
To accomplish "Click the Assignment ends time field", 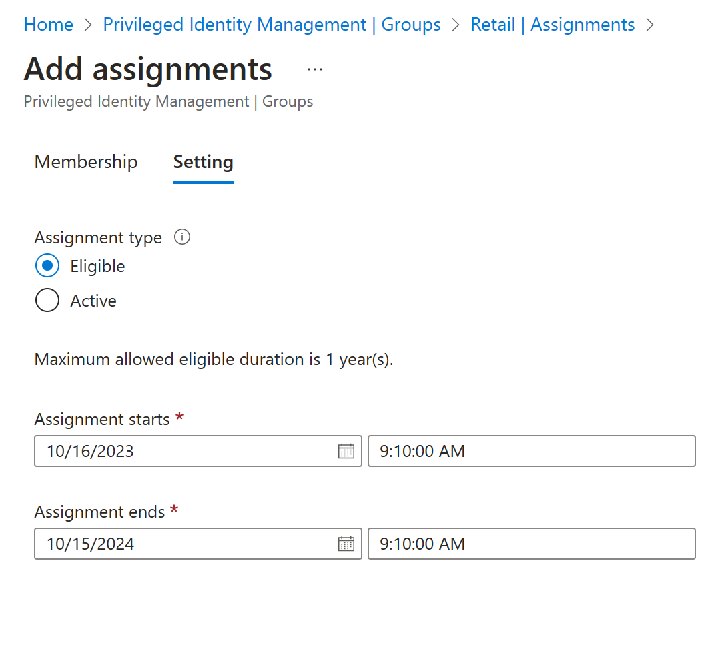I will coord(531,544).
